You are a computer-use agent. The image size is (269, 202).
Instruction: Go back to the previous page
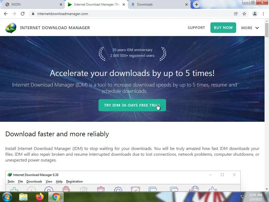[x=6, y=14]
